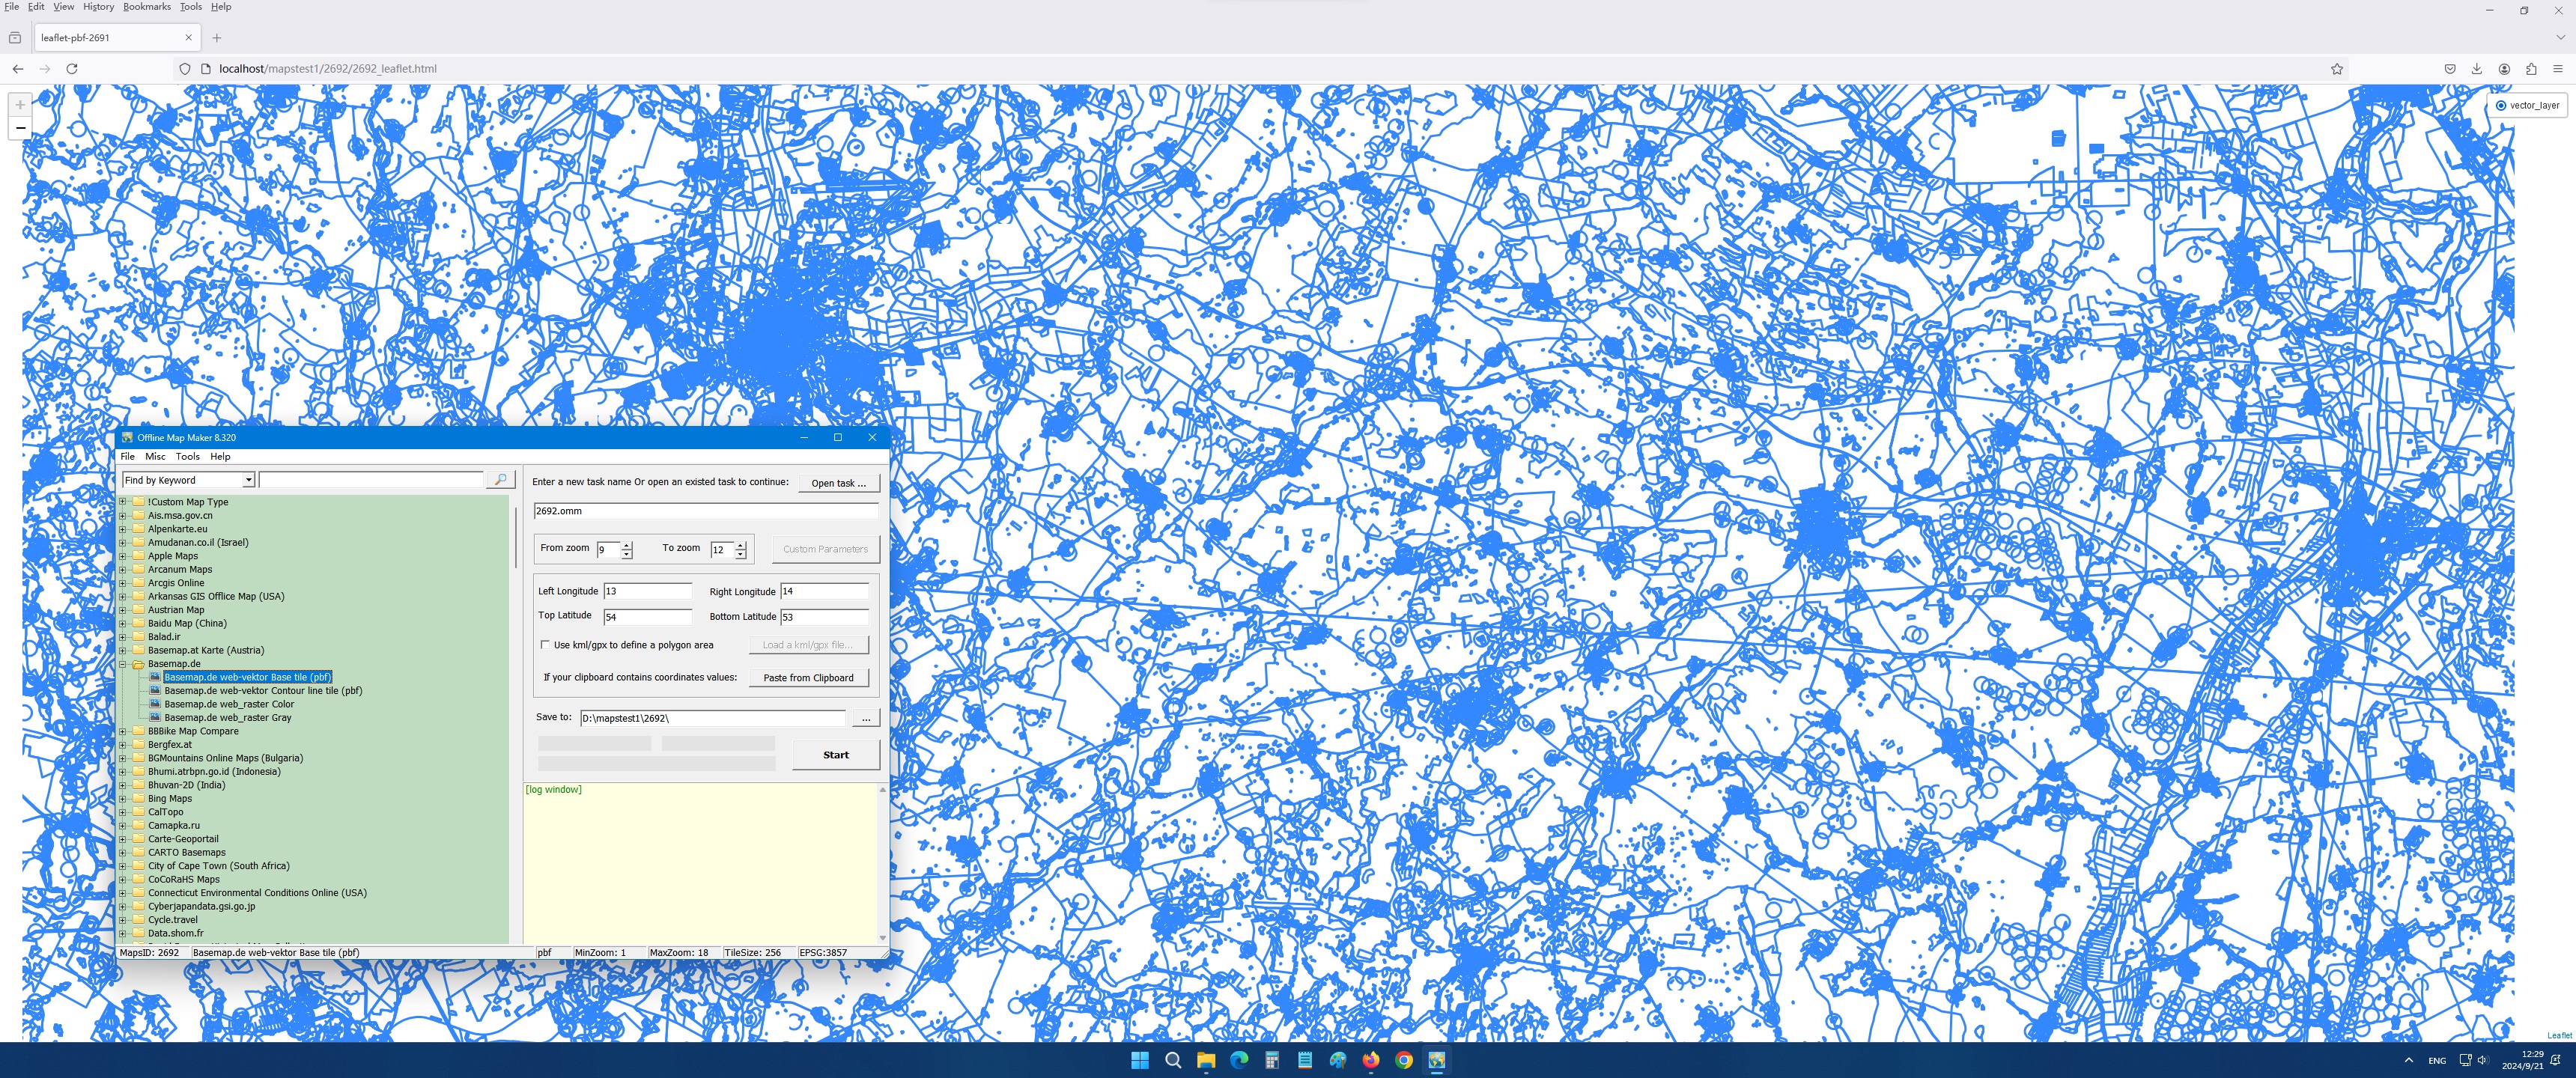Viewport: 2576px width, 1078px height.
Task: Click the Bottom Latitude field
Action: (825, 617)
